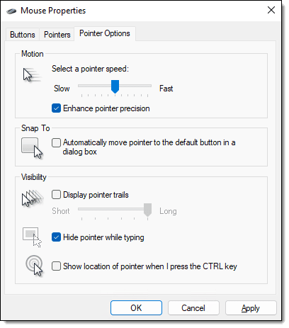Click the pointer speed slider thumb
289x328 pixels.
115,86
